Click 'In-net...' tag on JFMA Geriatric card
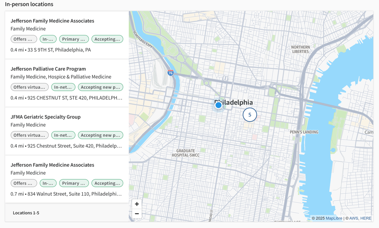 tap(63, 135)
